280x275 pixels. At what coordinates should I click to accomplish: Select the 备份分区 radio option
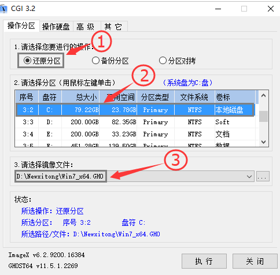110,61
